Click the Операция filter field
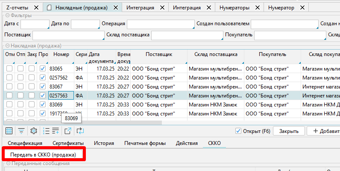The image size is (340, 171). click(x=160, y=24)
